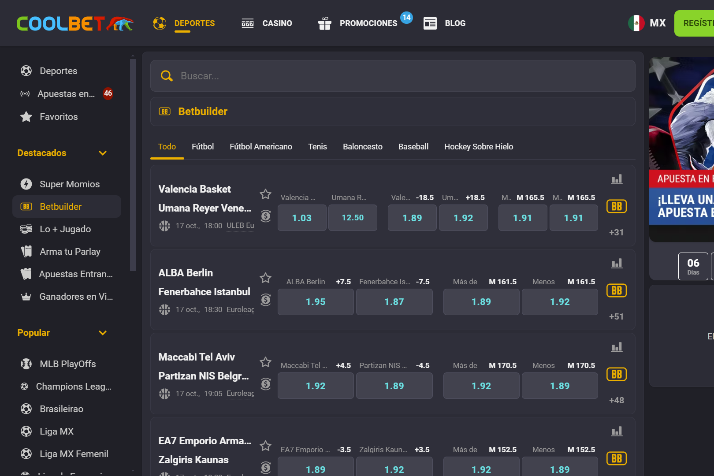Click BB betbuilder badge for Maccabi Tel Aviv match
The height and width of the screenshot is (476, 714).
point(617,374)
